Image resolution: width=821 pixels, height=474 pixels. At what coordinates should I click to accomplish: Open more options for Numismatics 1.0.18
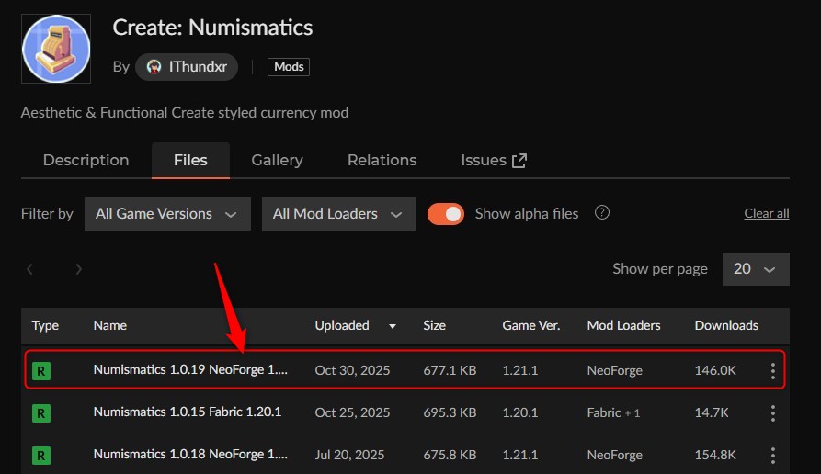click(x=773, y=455)
